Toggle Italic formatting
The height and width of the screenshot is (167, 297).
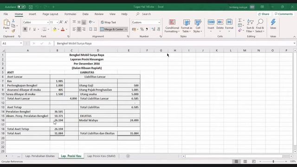(x=30, y=29)
